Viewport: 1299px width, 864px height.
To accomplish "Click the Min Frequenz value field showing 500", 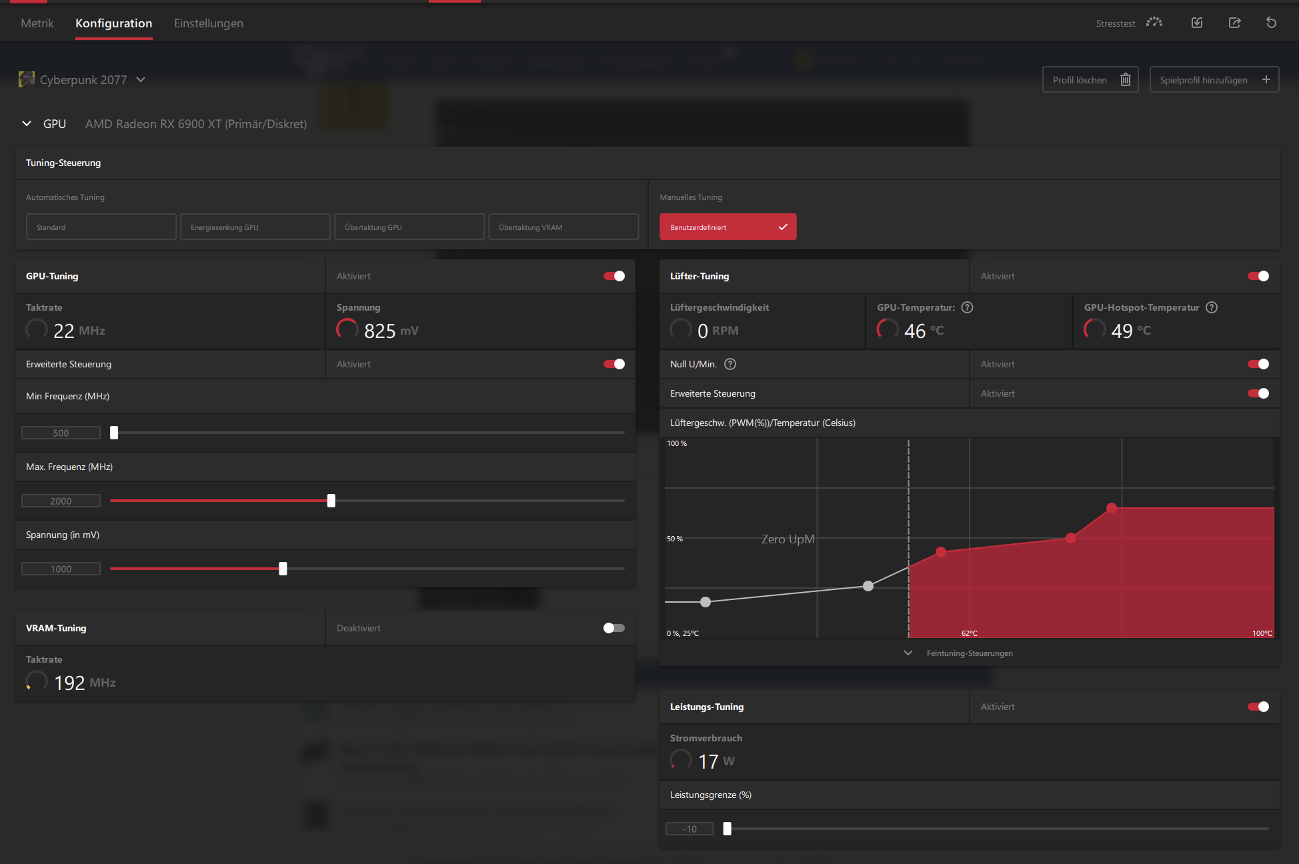I will [x=61, y=433].
